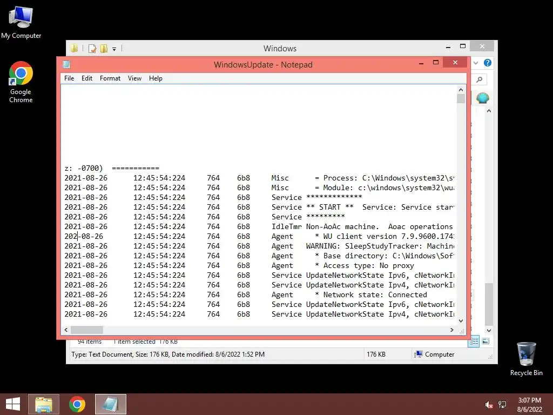The image size is (553, 415).
Task: Click 'IdleTmr Non-AoAc machine' line
Action: [259, 226]
